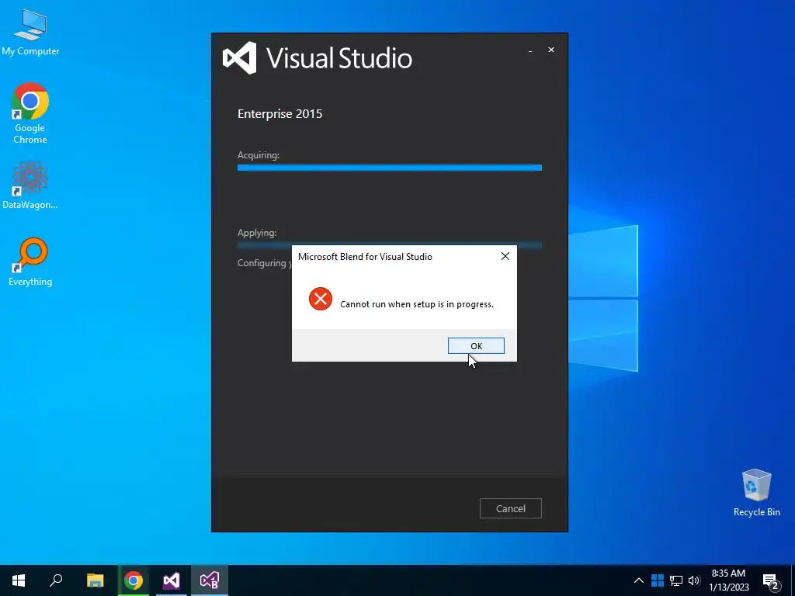The width and height of the screenshot is (795, 596).
Task: Open the volume speaker tray icon
Action: pos(694,580)
